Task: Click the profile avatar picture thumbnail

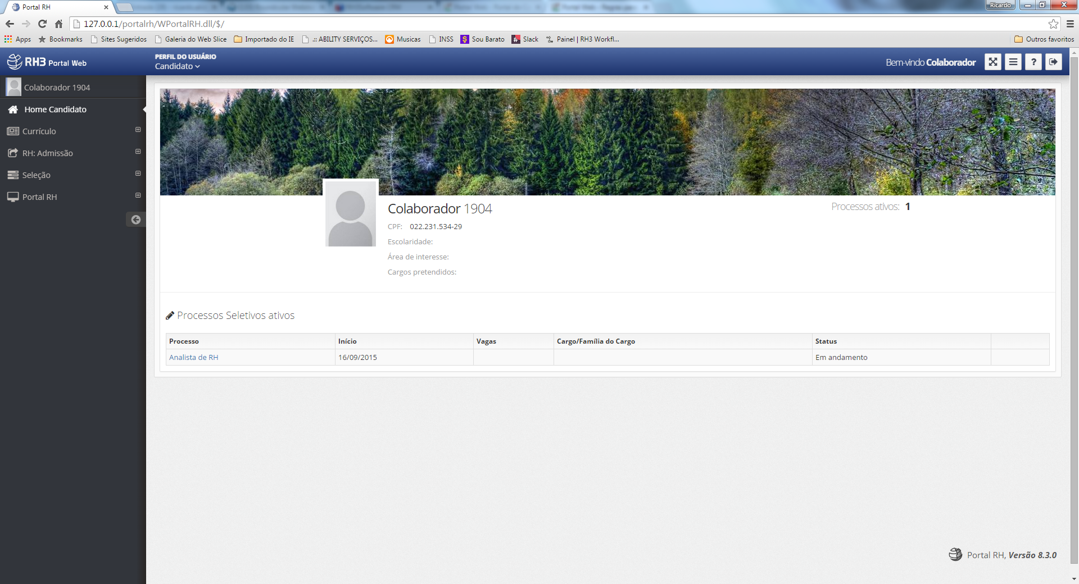Action: coord(350,213)
